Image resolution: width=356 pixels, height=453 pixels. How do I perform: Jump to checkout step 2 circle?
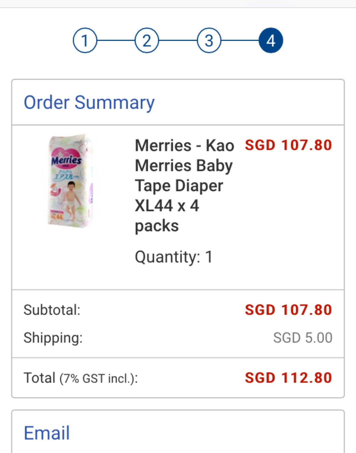tap(147, 40)
